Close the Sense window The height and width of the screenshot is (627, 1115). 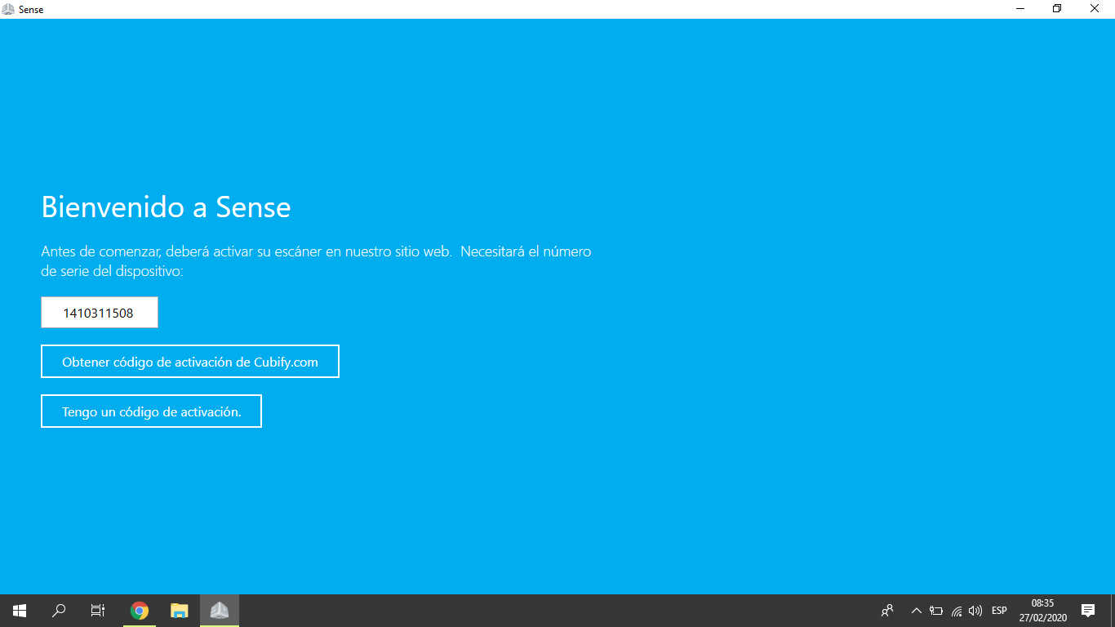coord(1095,9)
